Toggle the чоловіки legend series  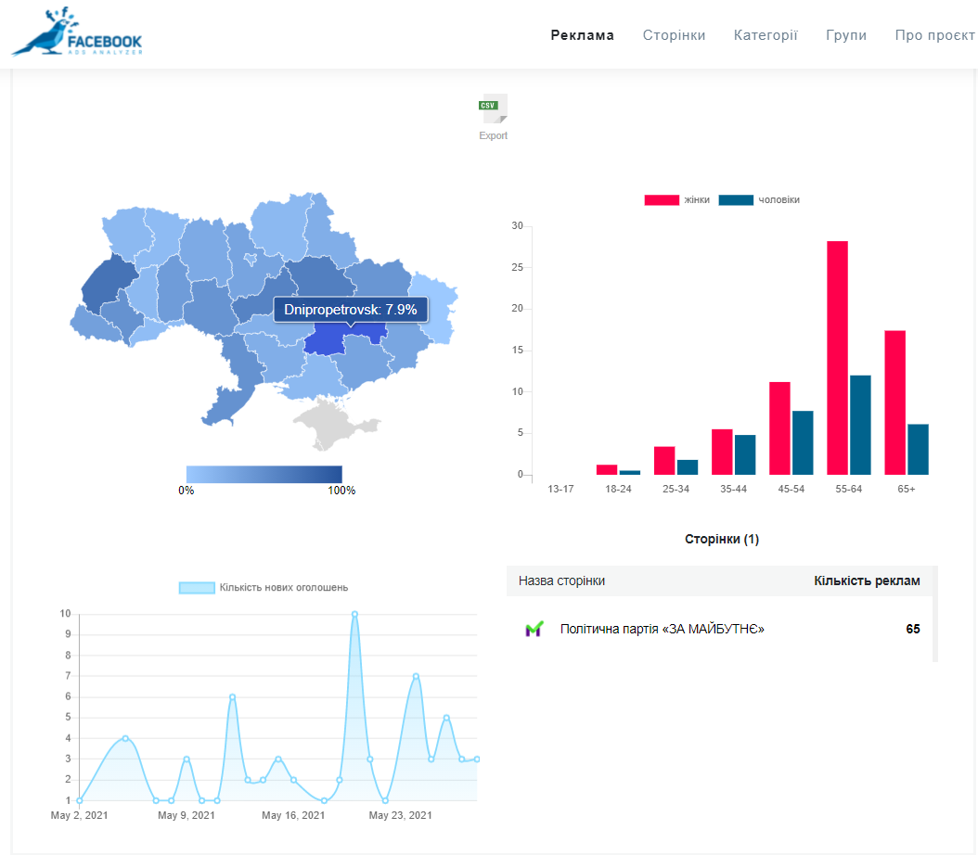pos(759,200)
